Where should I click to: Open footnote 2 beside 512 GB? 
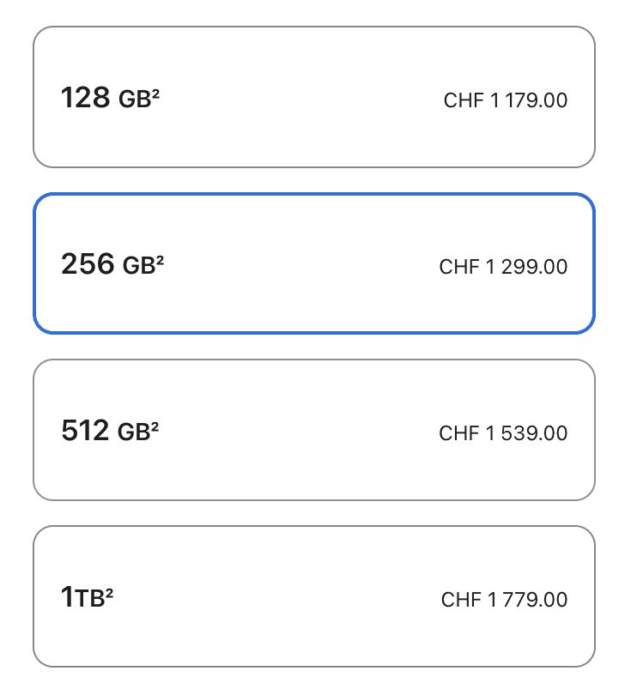click(155, 426)
